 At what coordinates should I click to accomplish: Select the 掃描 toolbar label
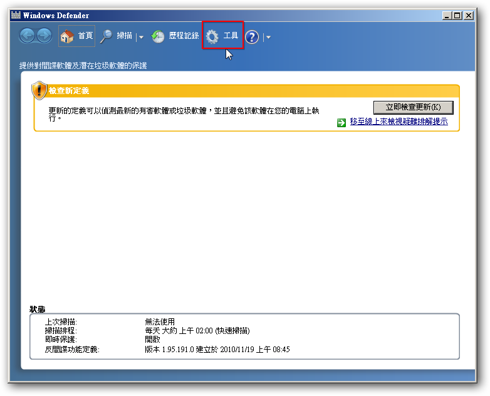pyautogui.click(x=124, y=36)
